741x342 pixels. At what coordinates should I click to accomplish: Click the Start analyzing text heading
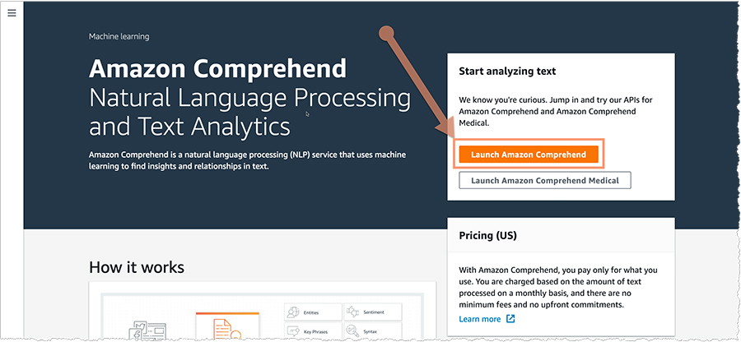pyautogui.click(x=507, y=72)
